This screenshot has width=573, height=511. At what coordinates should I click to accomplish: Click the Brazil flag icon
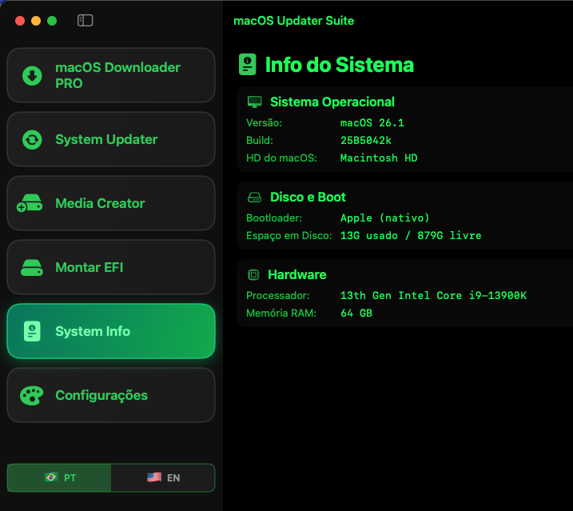[51, 477]
